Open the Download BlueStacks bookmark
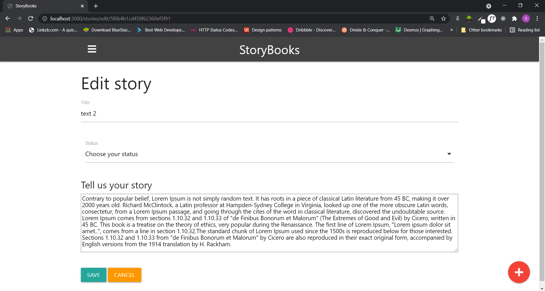 pyautogui.click(x=107, y=30)
